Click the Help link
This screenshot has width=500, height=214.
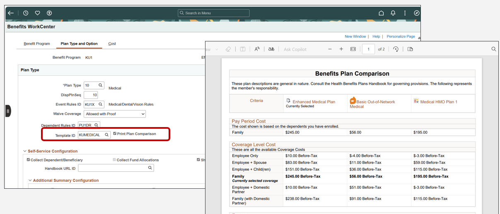coord(376,36)
